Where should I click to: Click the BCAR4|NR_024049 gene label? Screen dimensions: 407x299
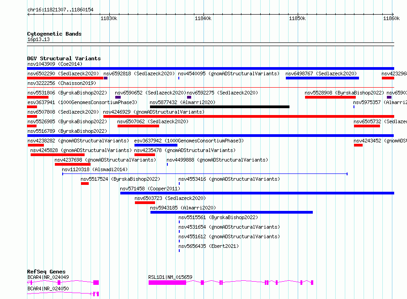48,277
